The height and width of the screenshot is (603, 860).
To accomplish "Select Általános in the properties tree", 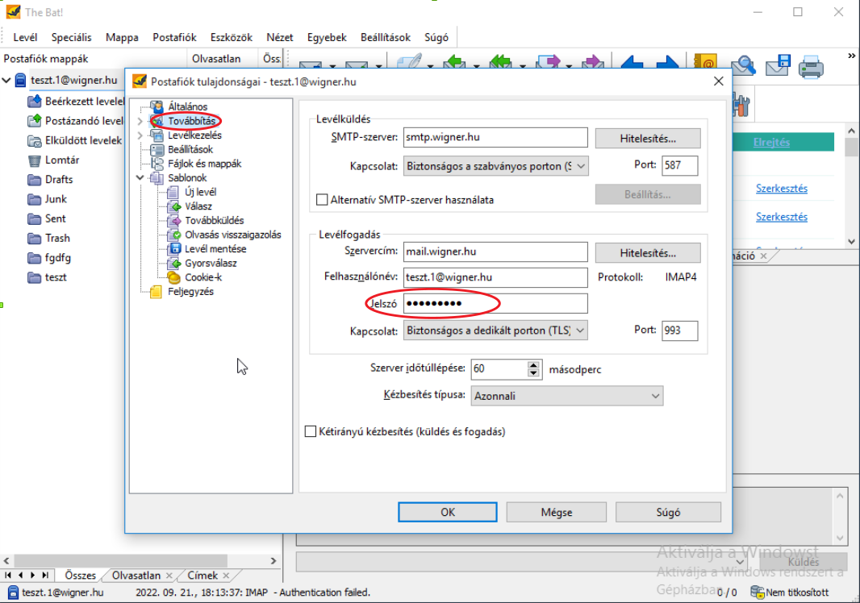I will point(188,106).
